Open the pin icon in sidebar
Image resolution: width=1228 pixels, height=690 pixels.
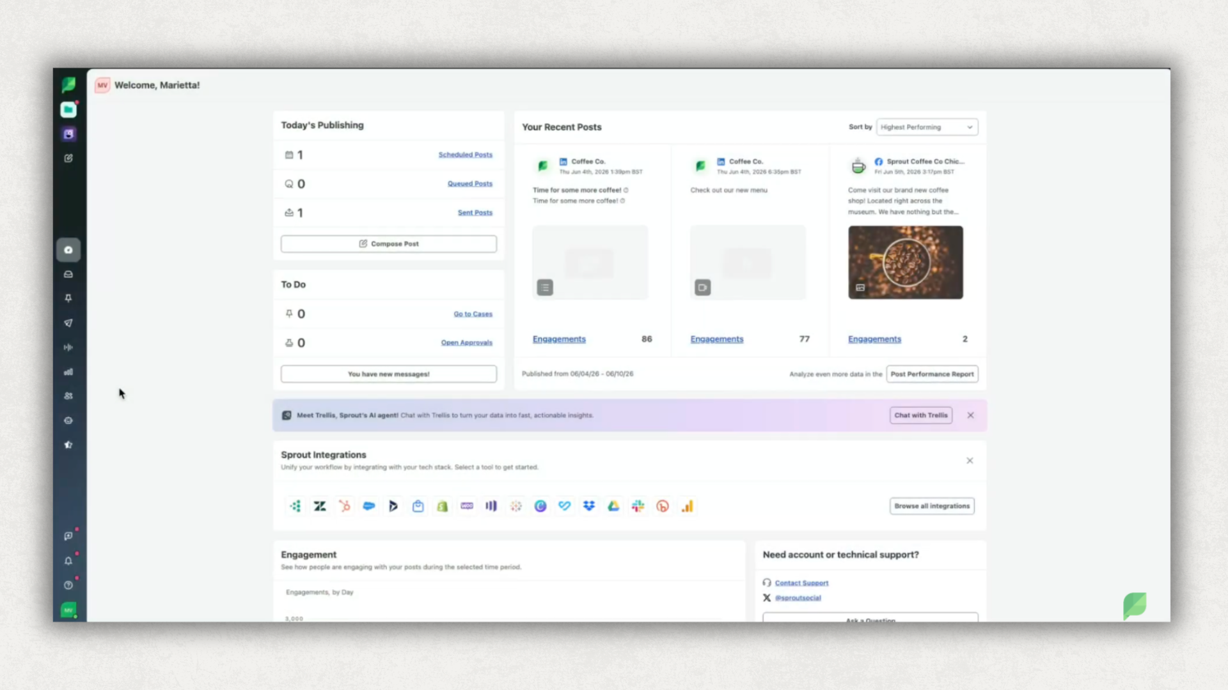pos(68,298)
